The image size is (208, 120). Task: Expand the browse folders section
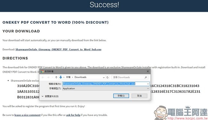click(x=50, y=96)
